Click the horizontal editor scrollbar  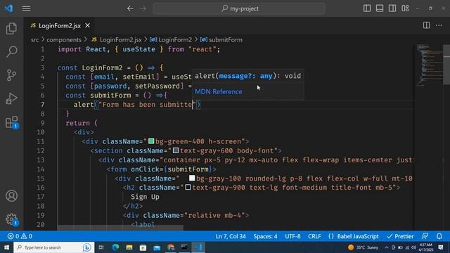point(120,228)
